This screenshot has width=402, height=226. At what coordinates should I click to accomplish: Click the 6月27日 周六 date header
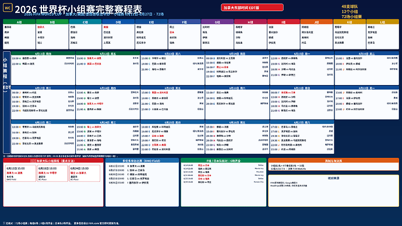(302, 122)
